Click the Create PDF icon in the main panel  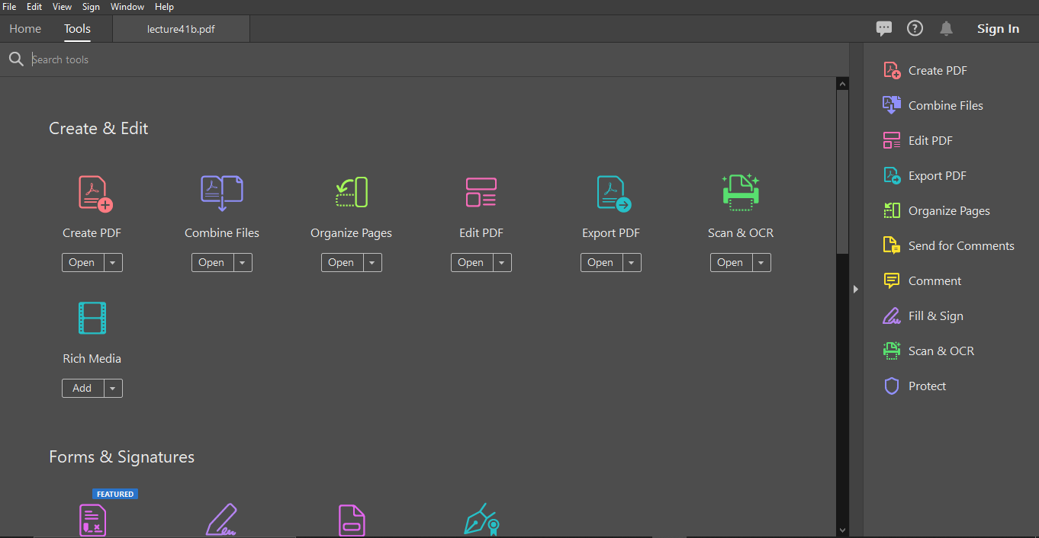click(95, 193)
